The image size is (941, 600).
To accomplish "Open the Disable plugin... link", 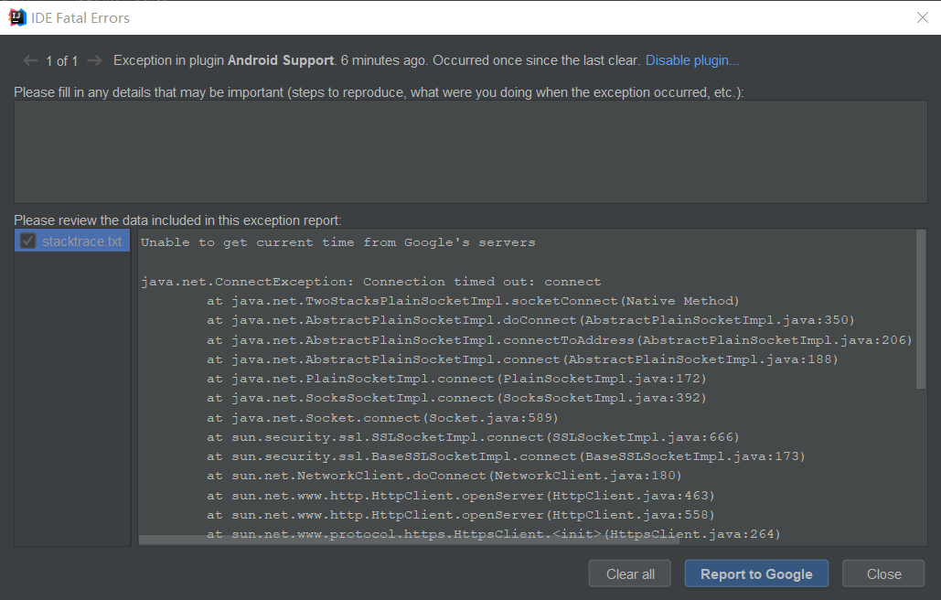I will click(692, 60).
